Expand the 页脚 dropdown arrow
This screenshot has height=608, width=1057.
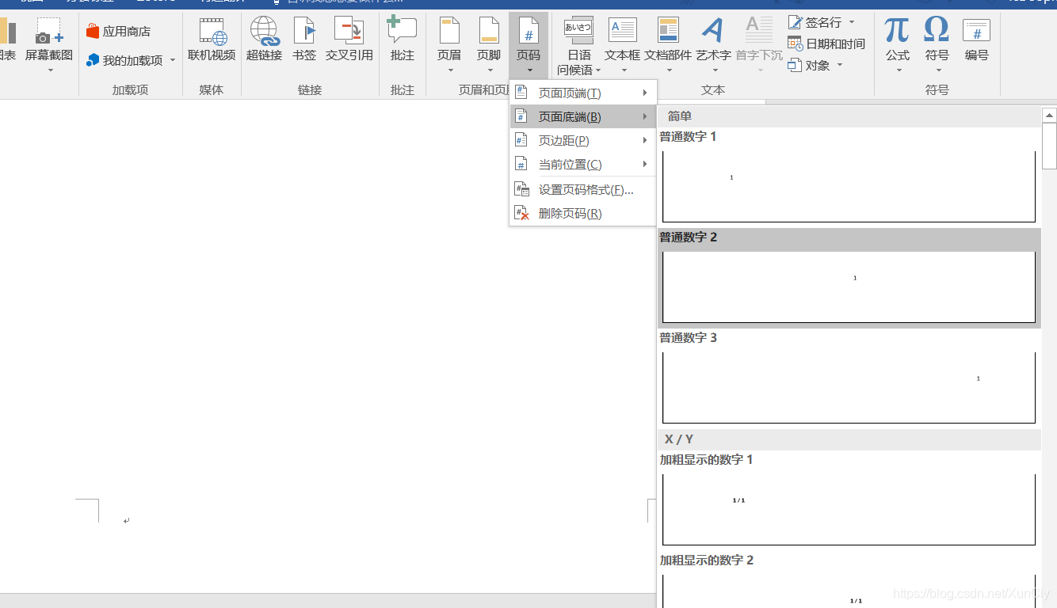click(x=490, y=70)
